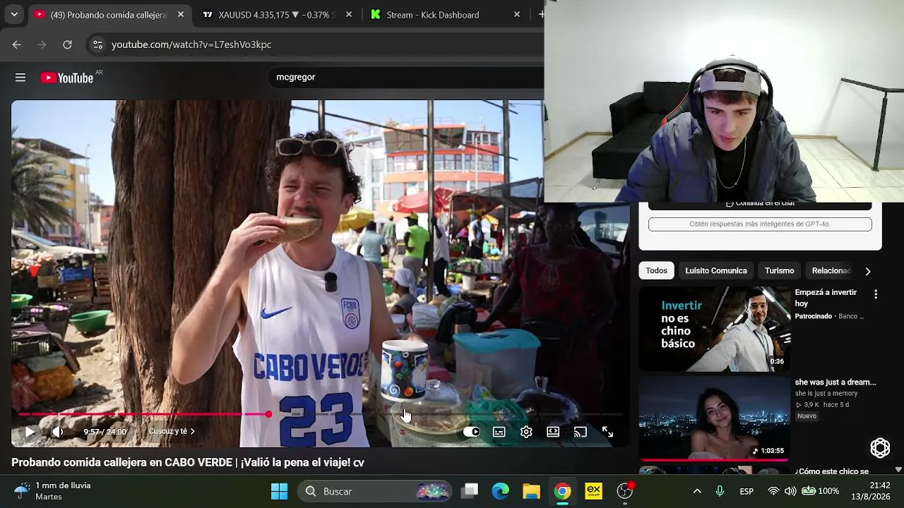Enter full screen mode
The width and height of the screenshot is (904, 508).
click(x=607, y=432)
